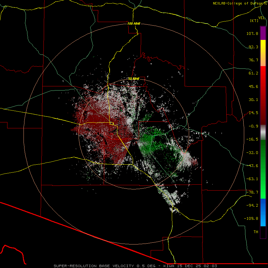The width and height of the screenshot is (268, 268).
Task: Select the -47.6 legend value
Action: [252, 166]
